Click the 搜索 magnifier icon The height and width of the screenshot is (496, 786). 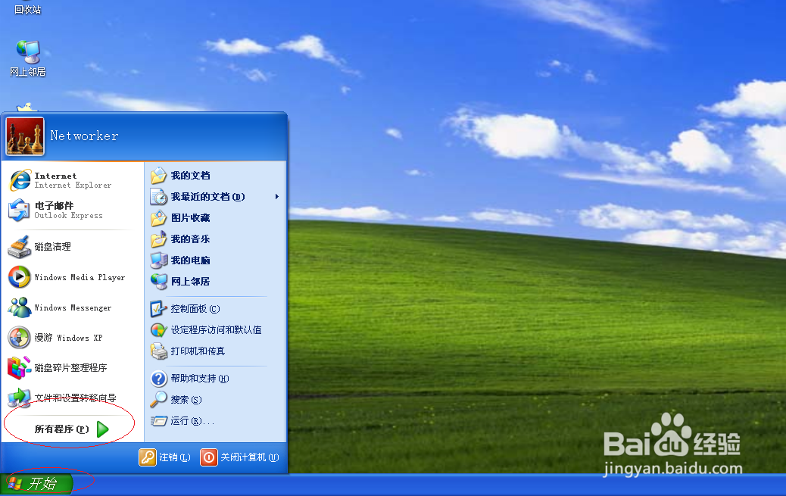point(158,399)
